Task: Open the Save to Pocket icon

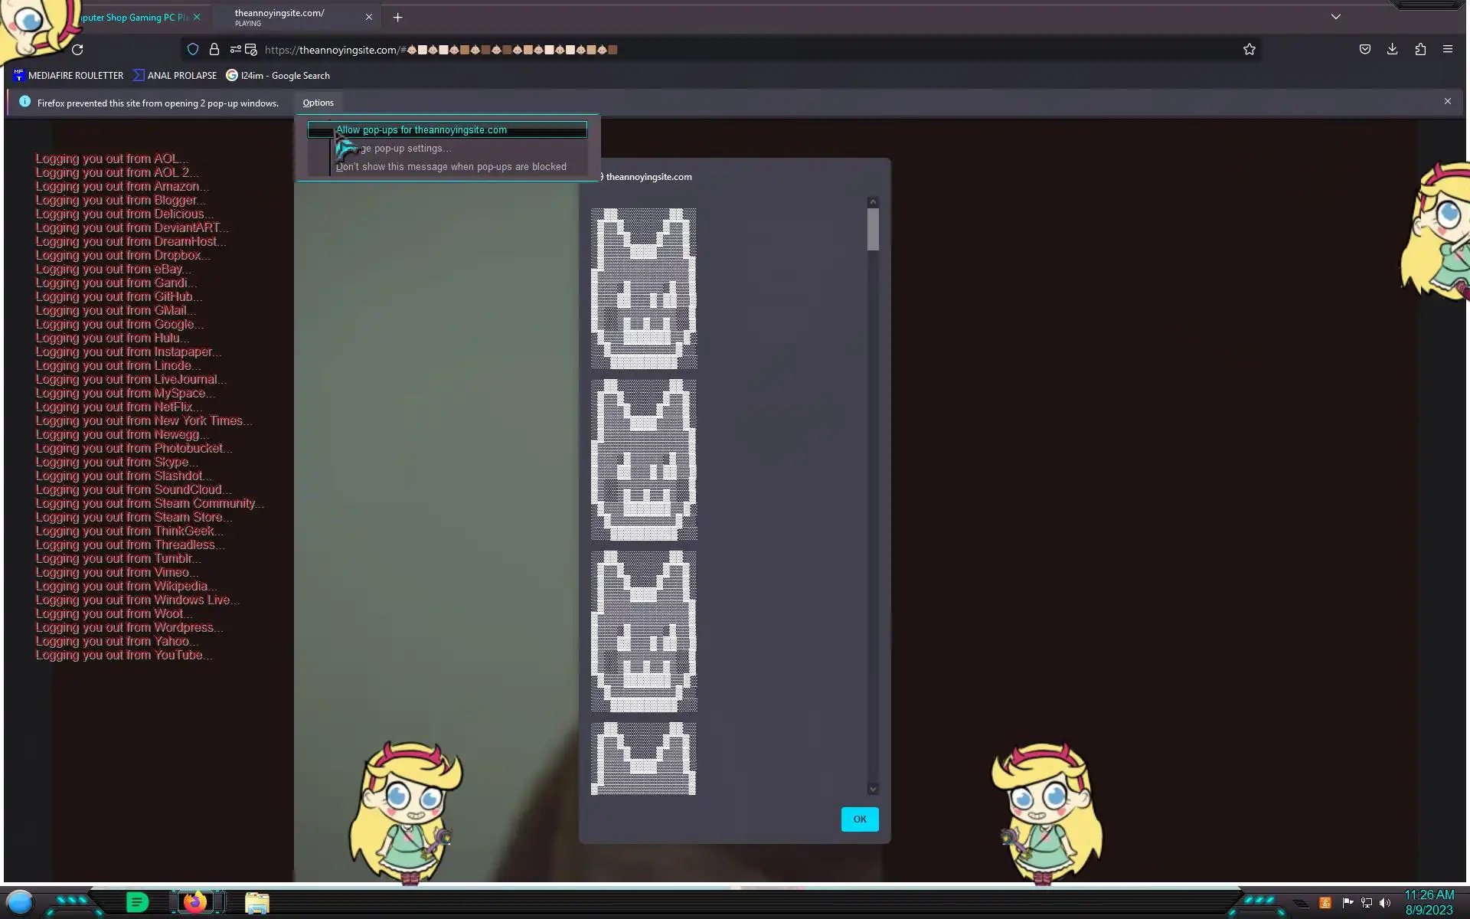Action: coord(1364,50)
